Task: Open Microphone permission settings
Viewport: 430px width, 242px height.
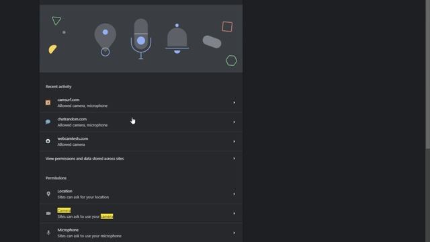Action: pos(141,233)
